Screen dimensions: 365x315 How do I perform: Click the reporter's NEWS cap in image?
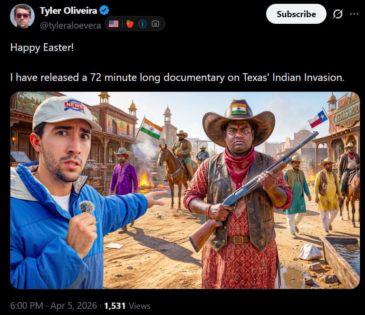(66, 112)
